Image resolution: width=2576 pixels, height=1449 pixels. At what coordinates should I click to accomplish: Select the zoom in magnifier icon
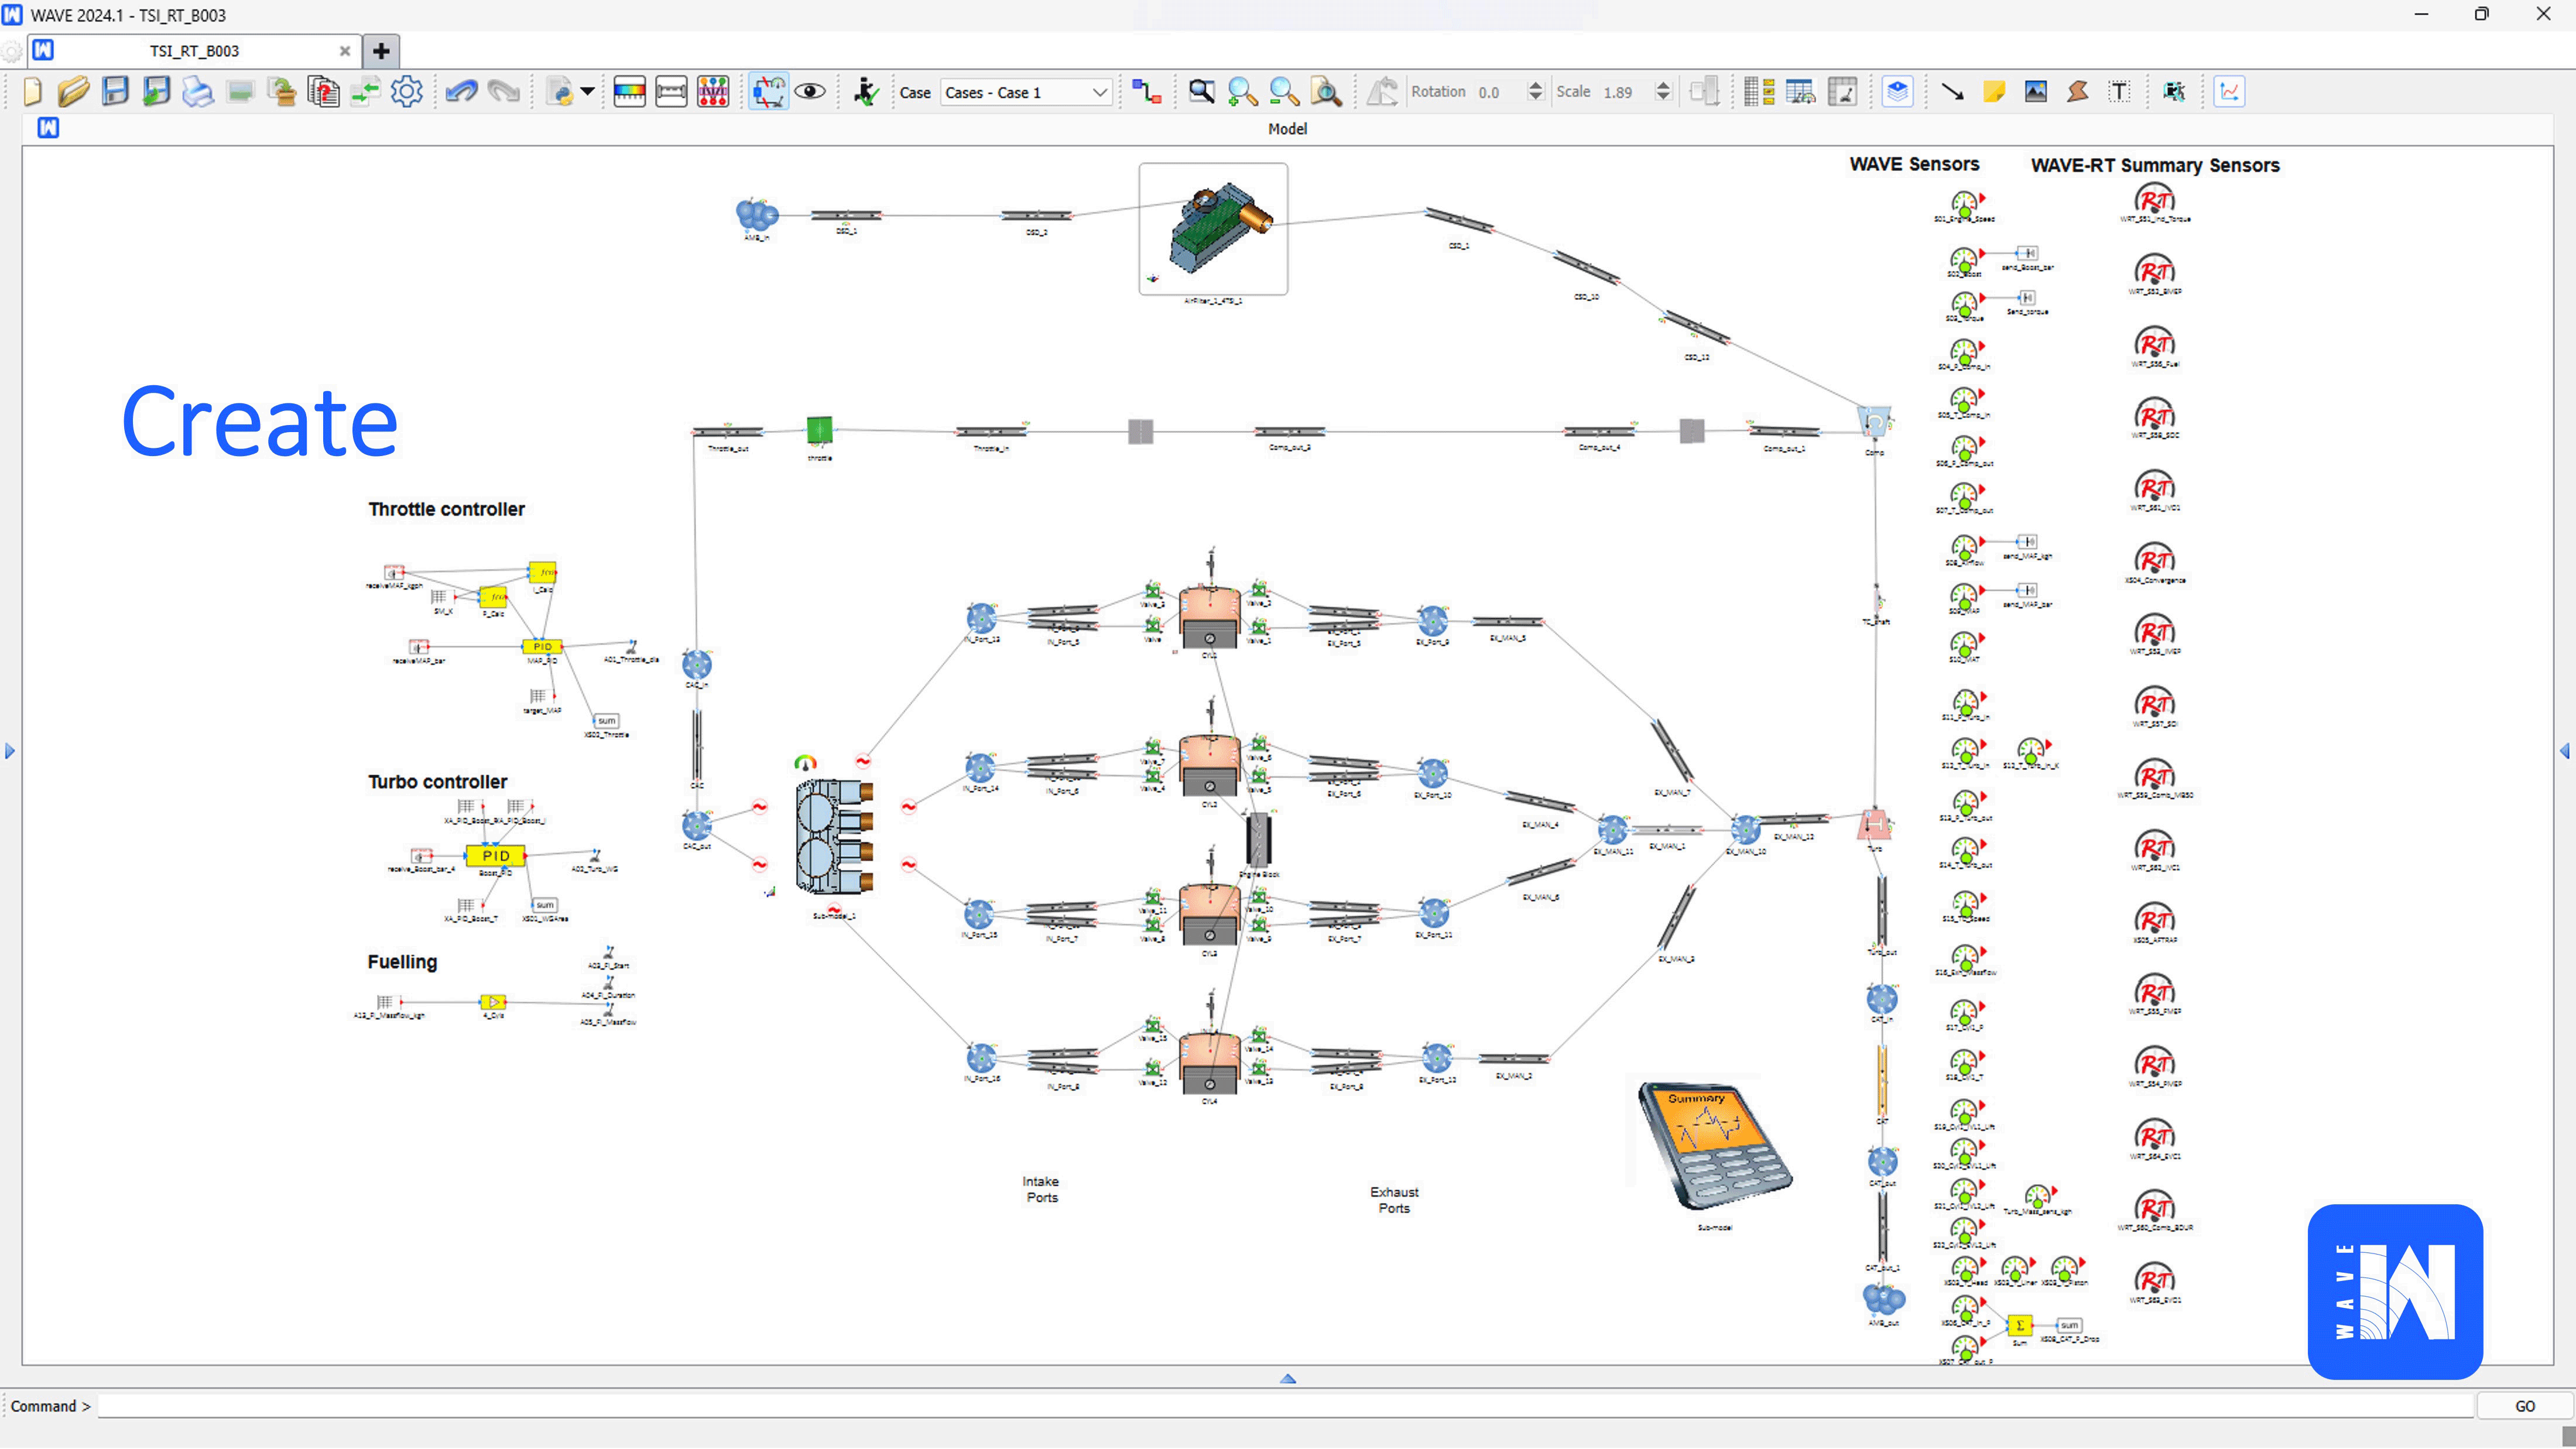(1242, 92)
